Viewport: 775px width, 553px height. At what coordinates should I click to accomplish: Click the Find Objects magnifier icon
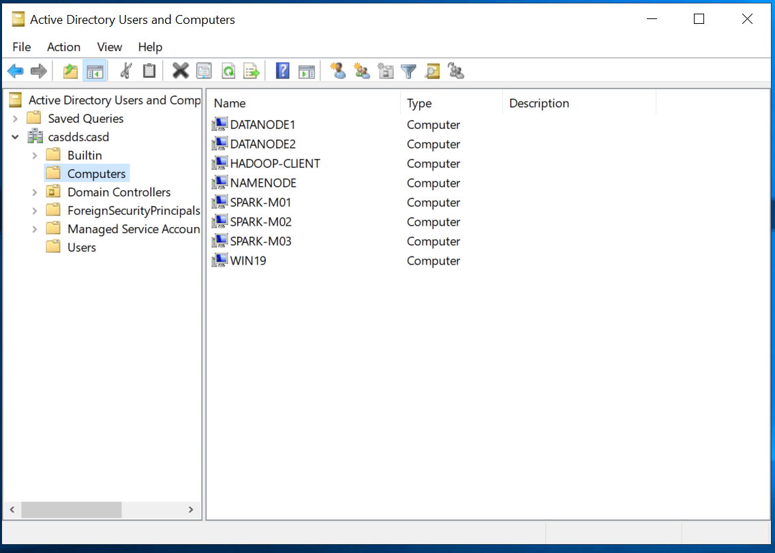click(x=432, y=70)
